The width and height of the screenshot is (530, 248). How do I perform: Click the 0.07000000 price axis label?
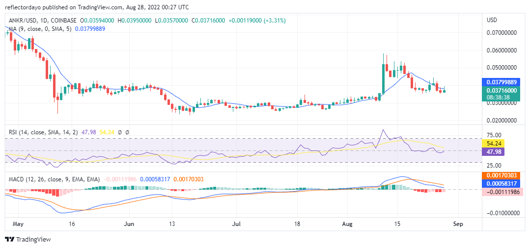tap(502, 33)
